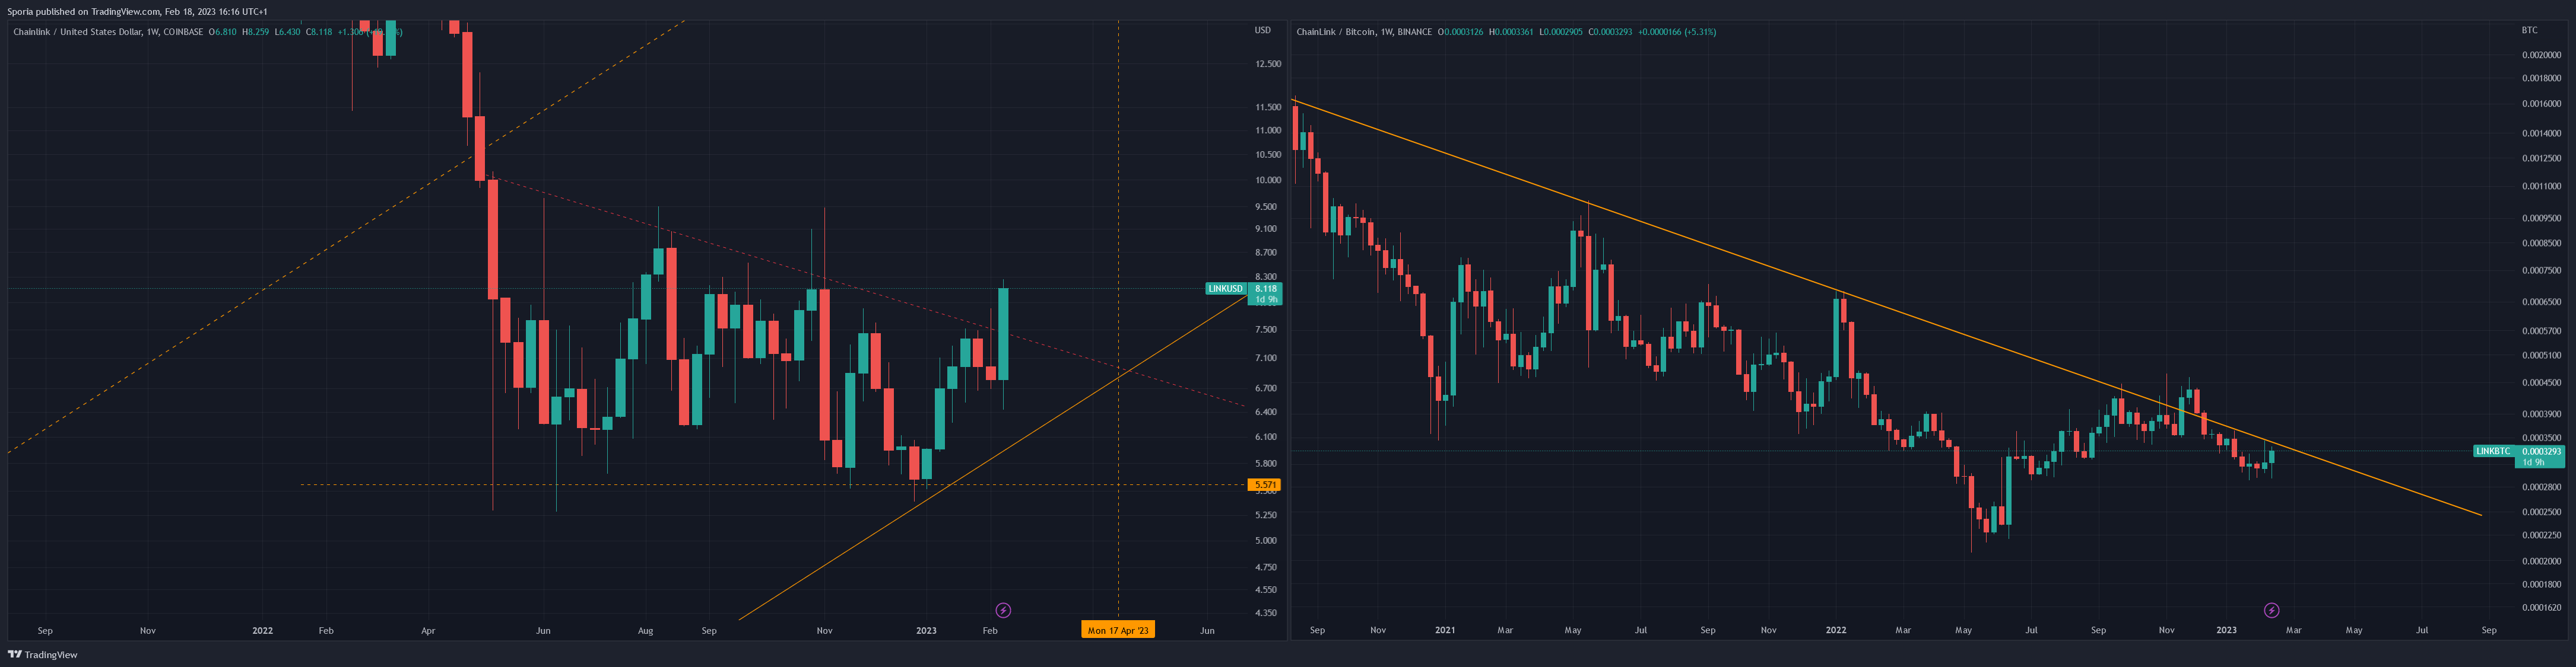Click the Aug label on LINKUSD time axis

pos(646,631)
